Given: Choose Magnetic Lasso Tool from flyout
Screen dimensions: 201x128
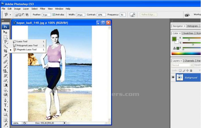Looking at the screenshot, I should pyautogui.click(x=27, y=50).
